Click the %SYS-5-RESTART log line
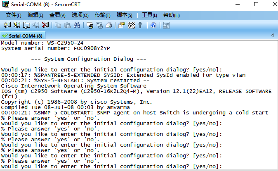 coord(75,81)
